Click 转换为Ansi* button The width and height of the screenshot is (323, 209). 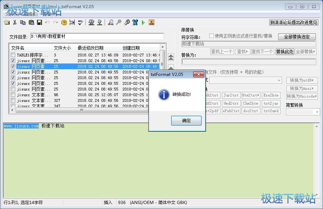(302, 88)
